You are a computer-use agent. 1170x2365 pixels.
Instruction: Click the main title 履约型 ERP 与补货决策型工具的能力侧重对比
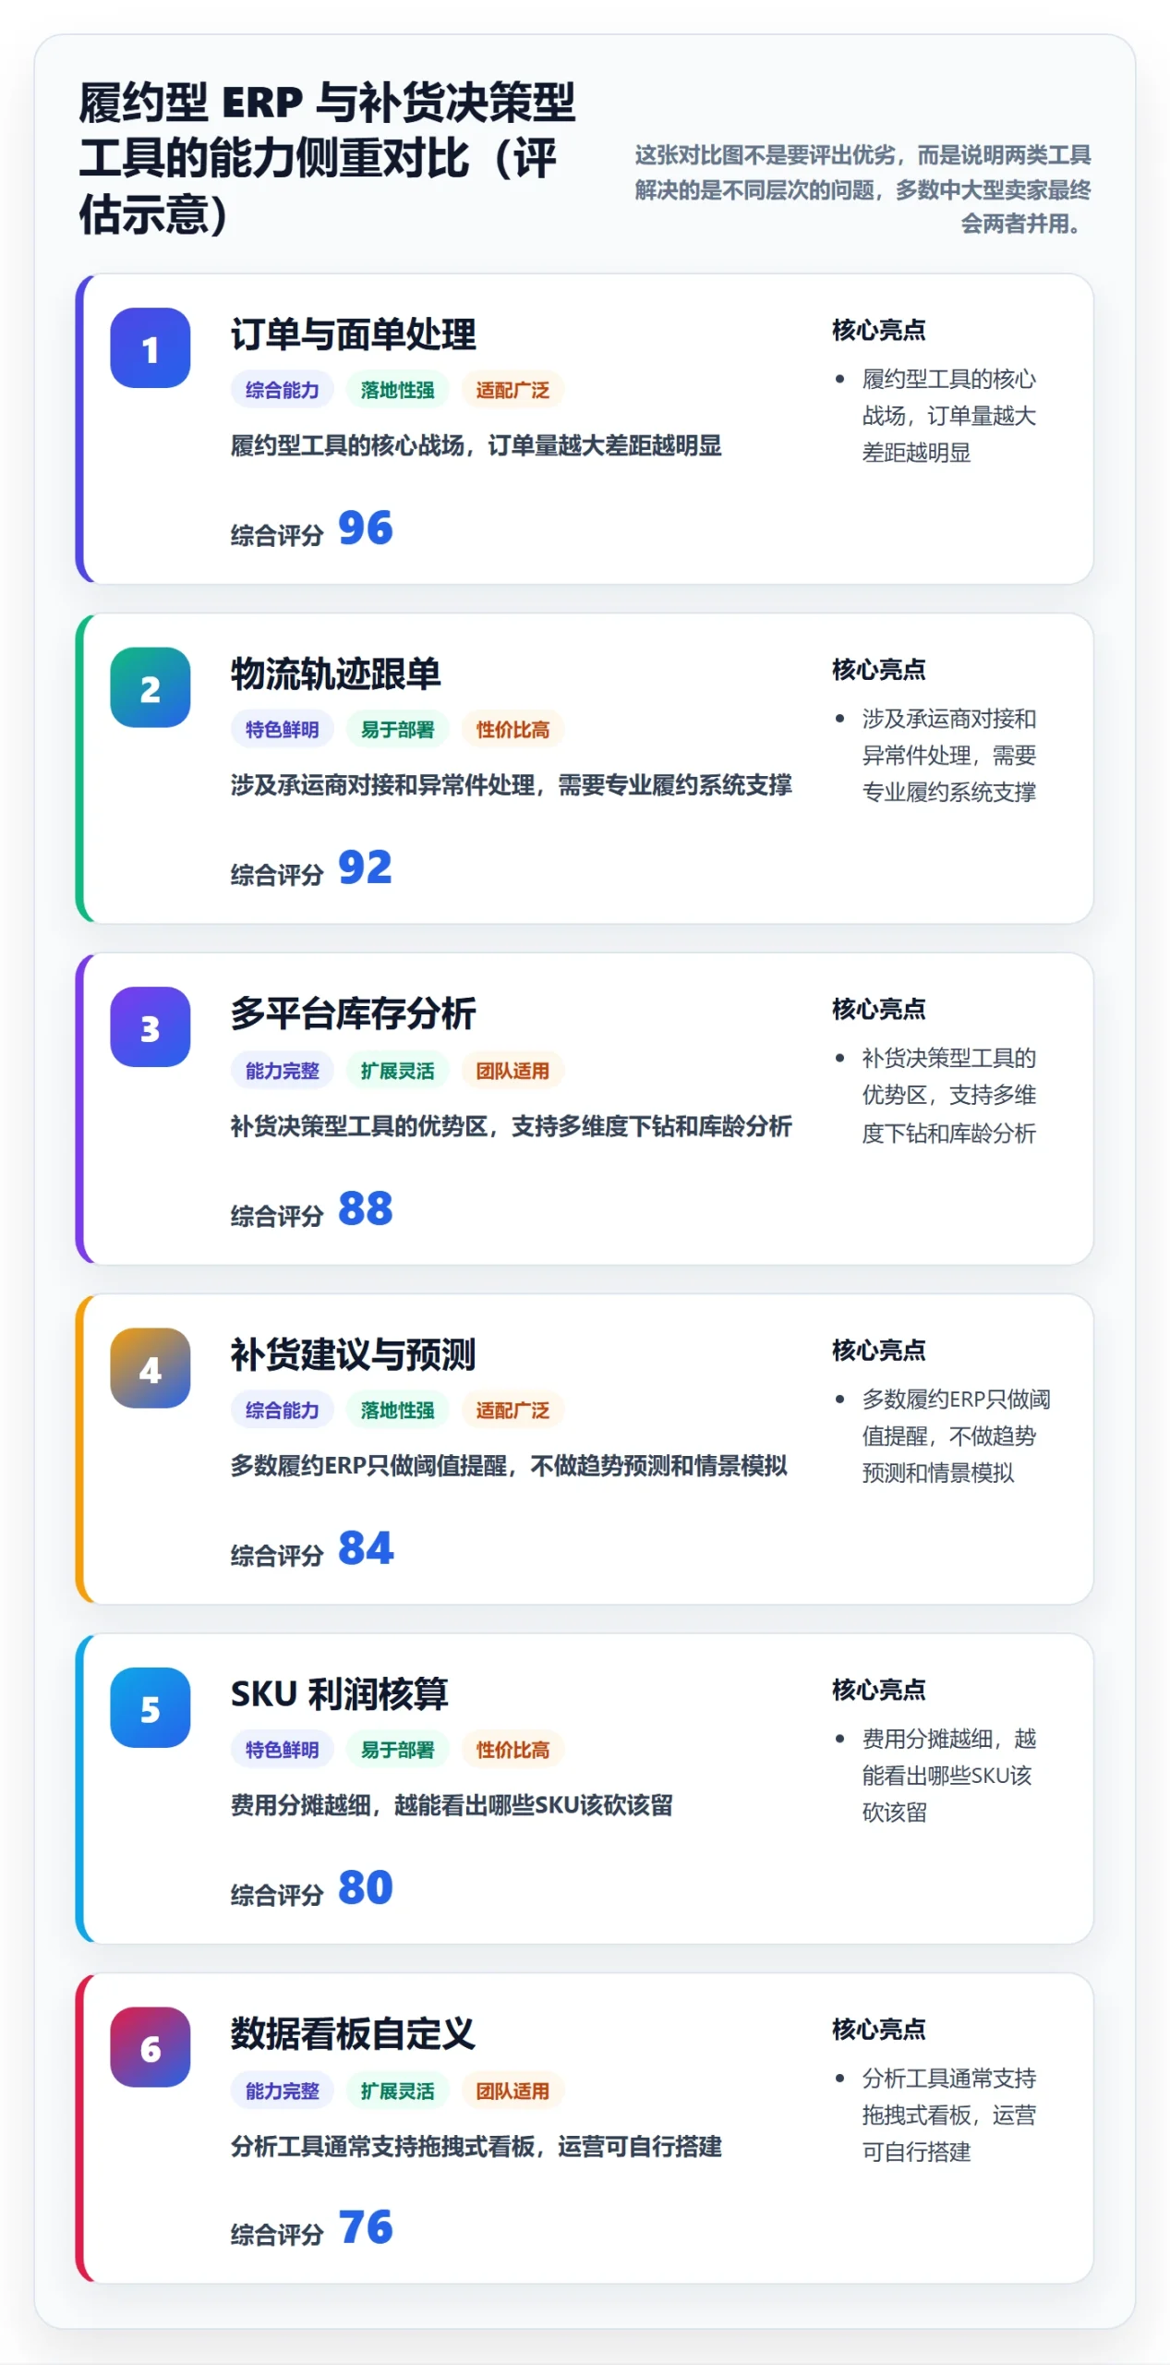point(327,158)
